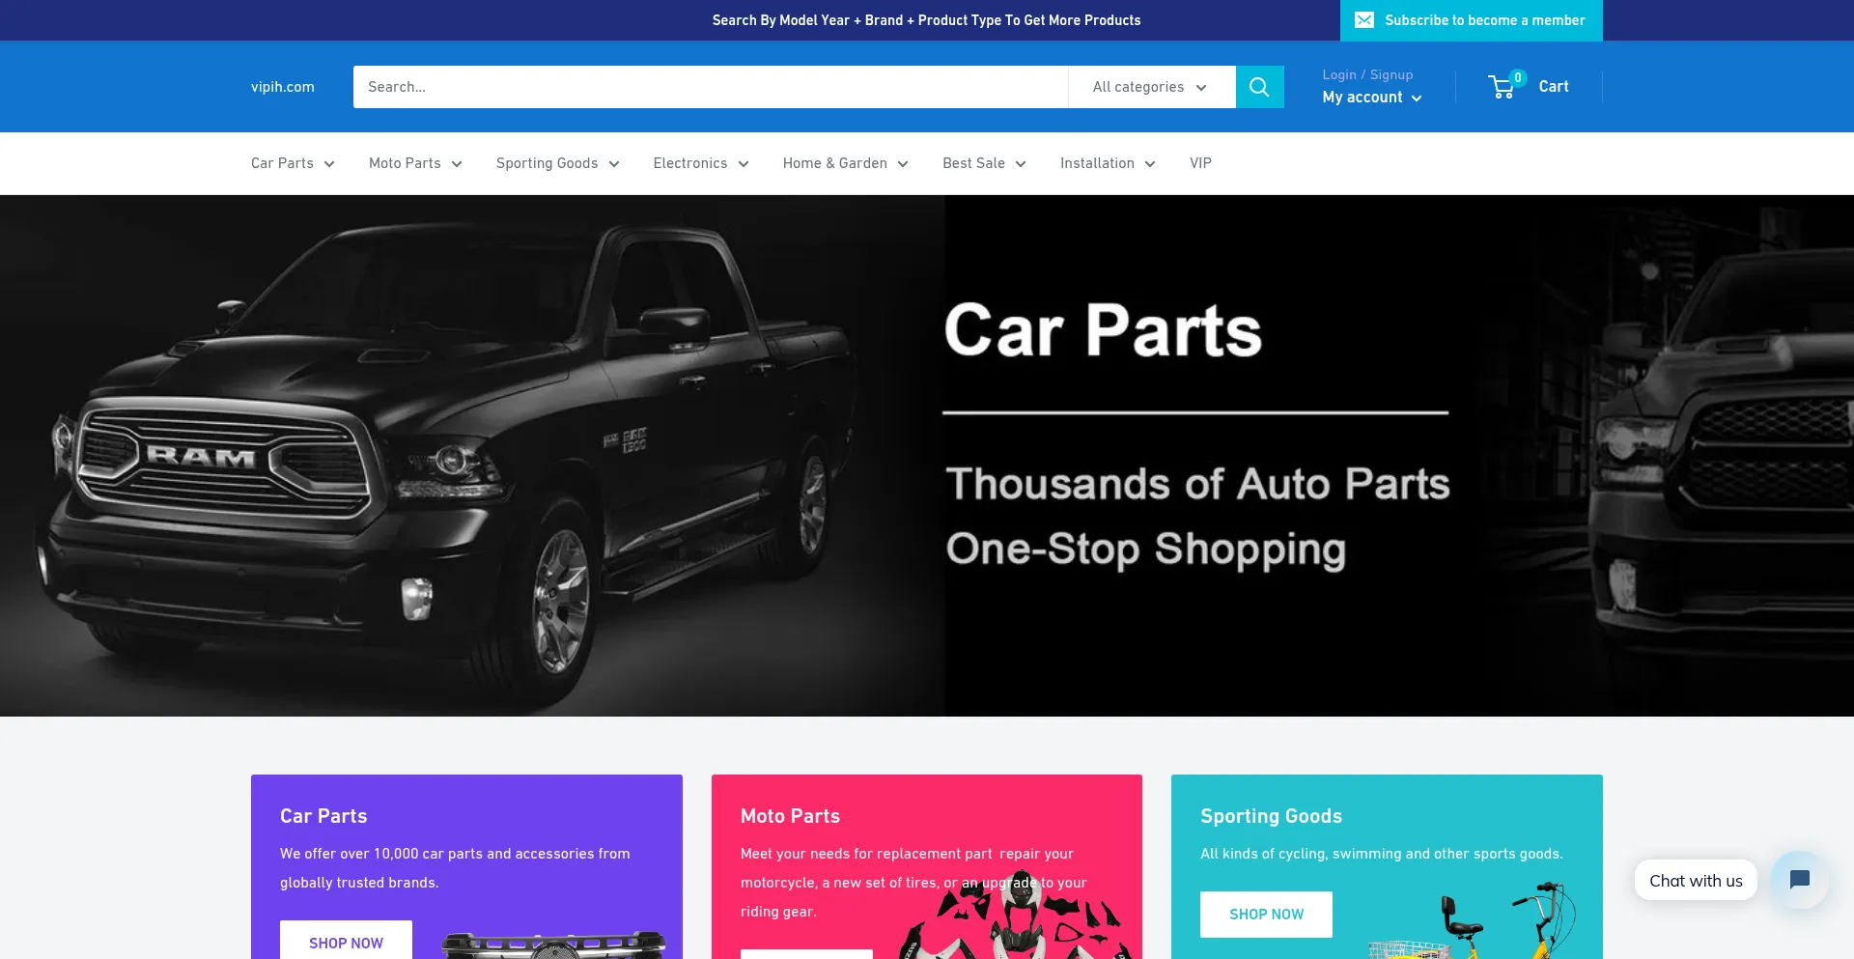Click the Login / Signup link
The image size is (1854, 959).
1367,74
